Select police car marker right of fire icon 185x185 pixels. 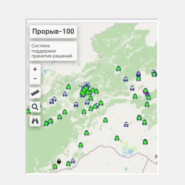click(73, 161)
